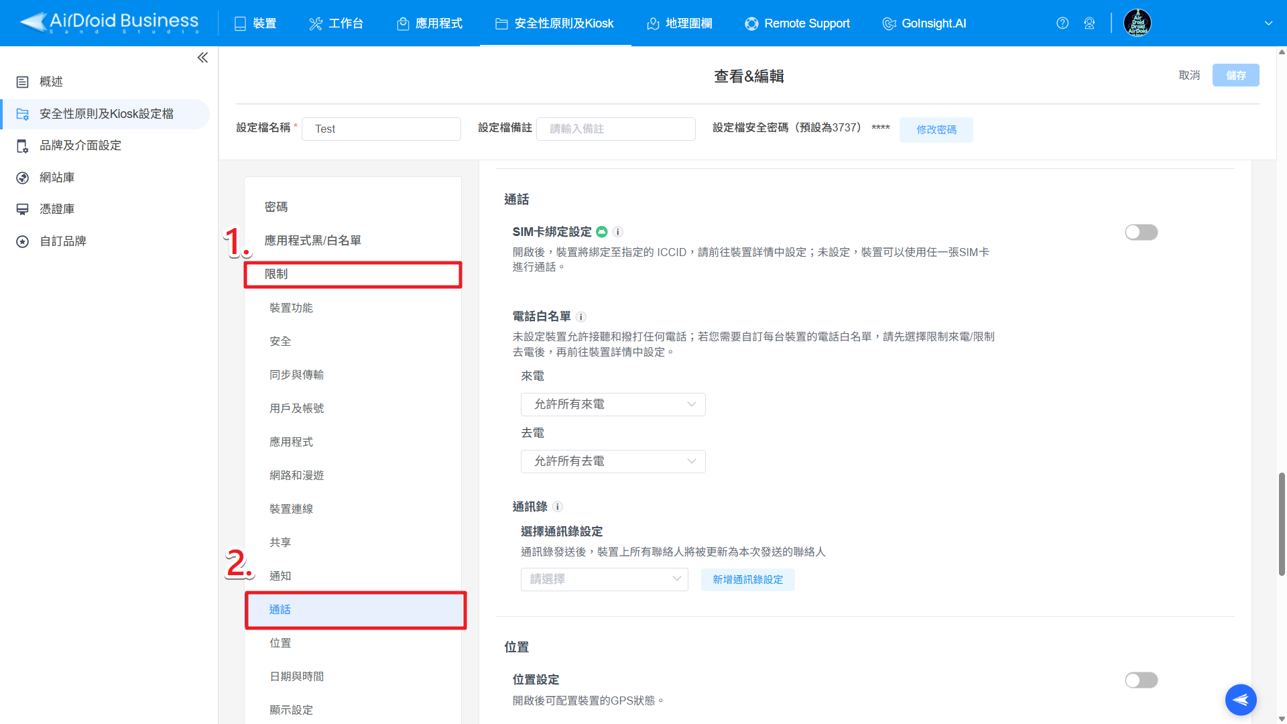Click the info icon next to 電話白名單
This screenshot has height=724, width=1287.
click(x=581, y=317)
